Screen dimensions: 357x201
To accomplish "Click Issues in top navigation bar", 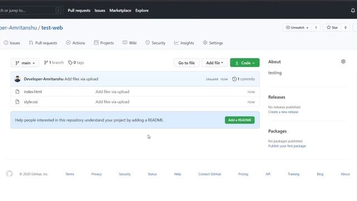I will (100, 11).
